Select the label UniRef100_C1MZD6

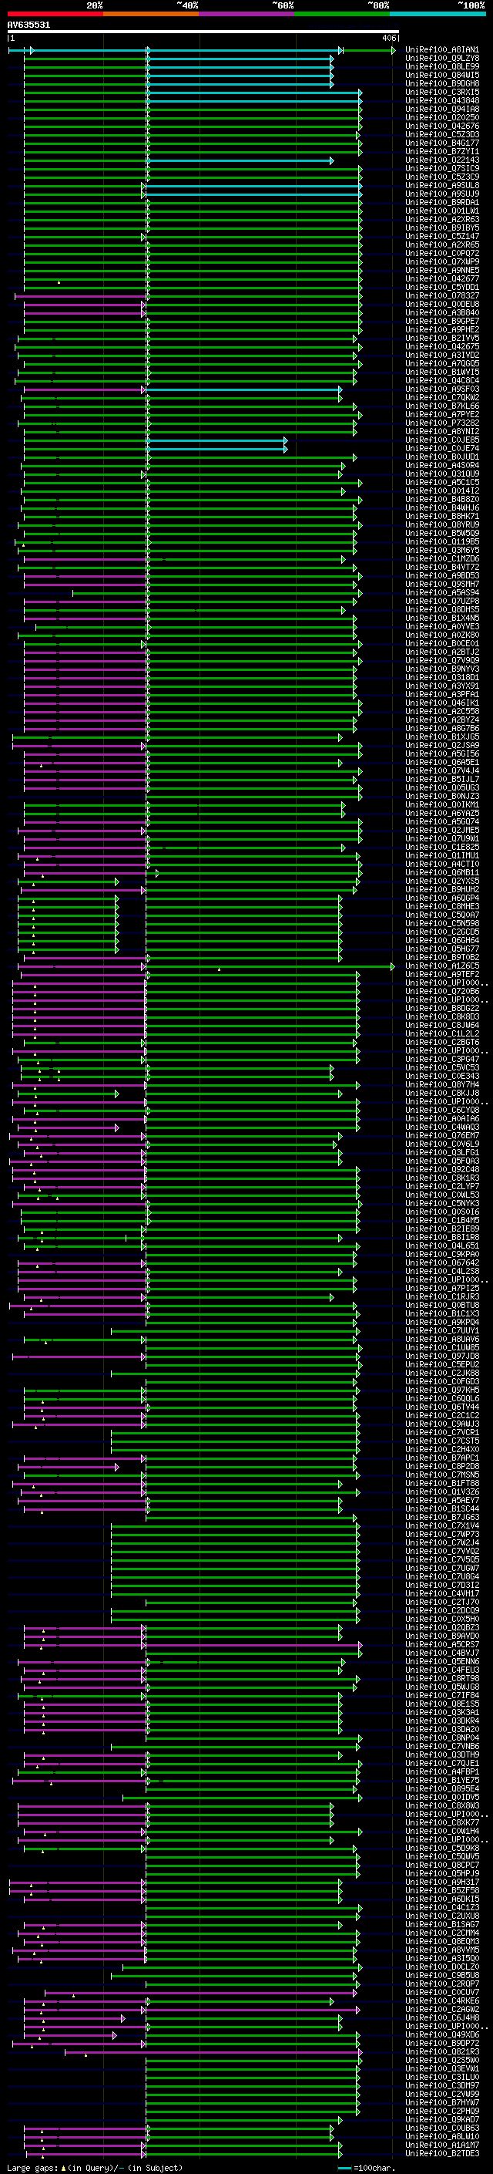tap(442, 558)
